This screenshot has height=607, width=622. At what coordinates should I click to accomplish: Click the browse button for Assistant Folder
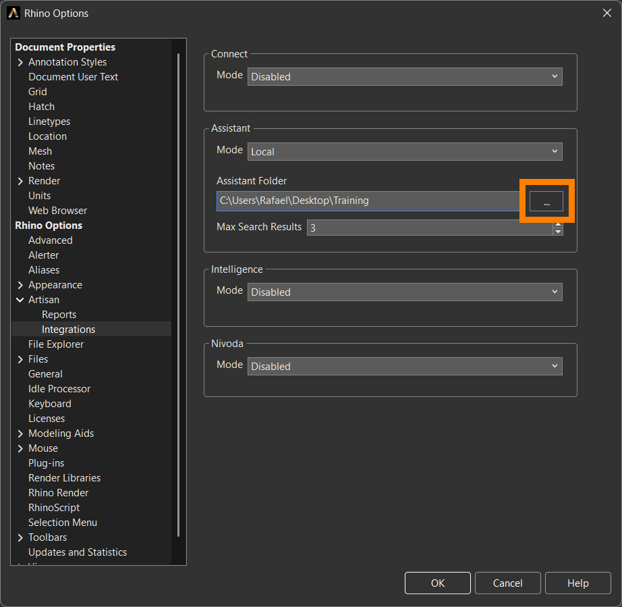tap(546, 201)
